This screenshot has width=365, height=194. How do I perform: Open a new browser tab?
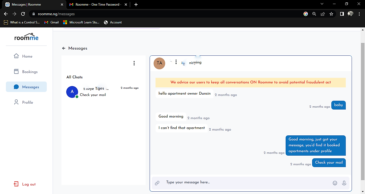click(136, 5)
